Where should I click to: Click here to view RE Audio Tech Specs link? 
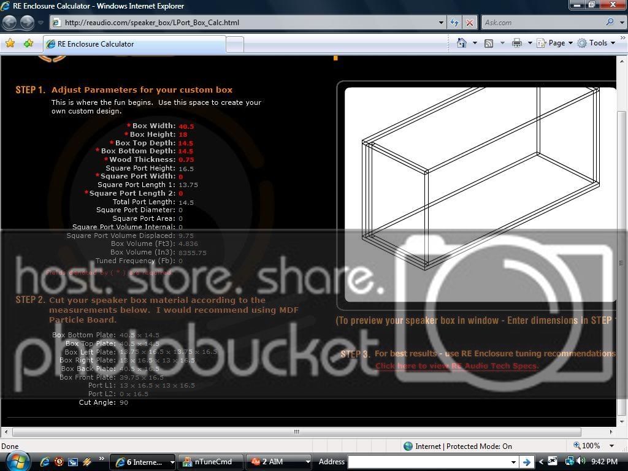click(457, 366)
